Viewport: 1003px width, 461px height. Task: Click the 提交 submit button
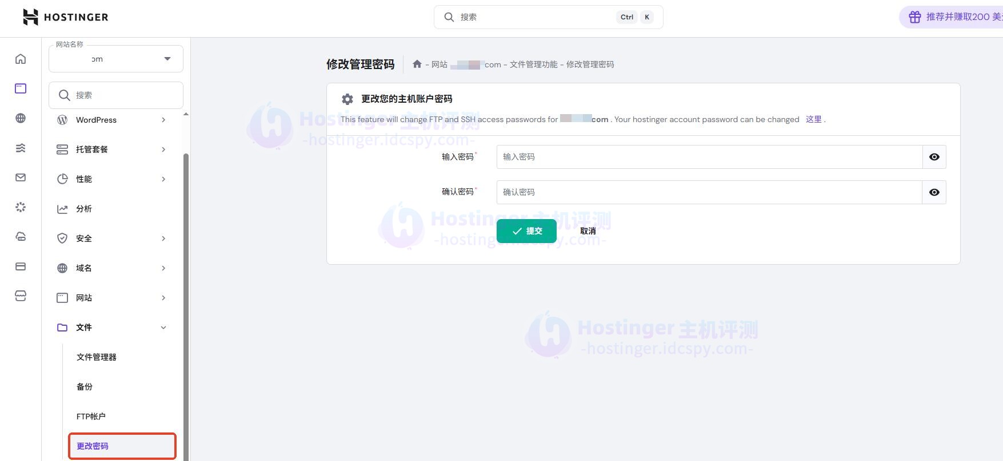(526, 231)
